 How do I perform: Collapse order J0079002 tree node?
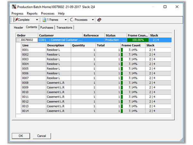18,40
